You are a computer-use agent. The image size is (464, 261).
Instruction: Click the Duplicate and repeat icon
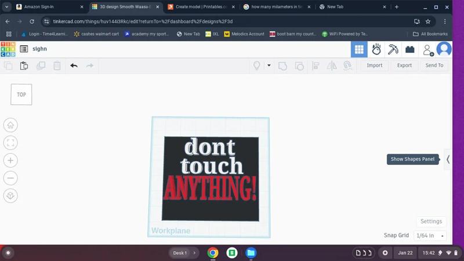pyautogui.click(x=41, y=66)
